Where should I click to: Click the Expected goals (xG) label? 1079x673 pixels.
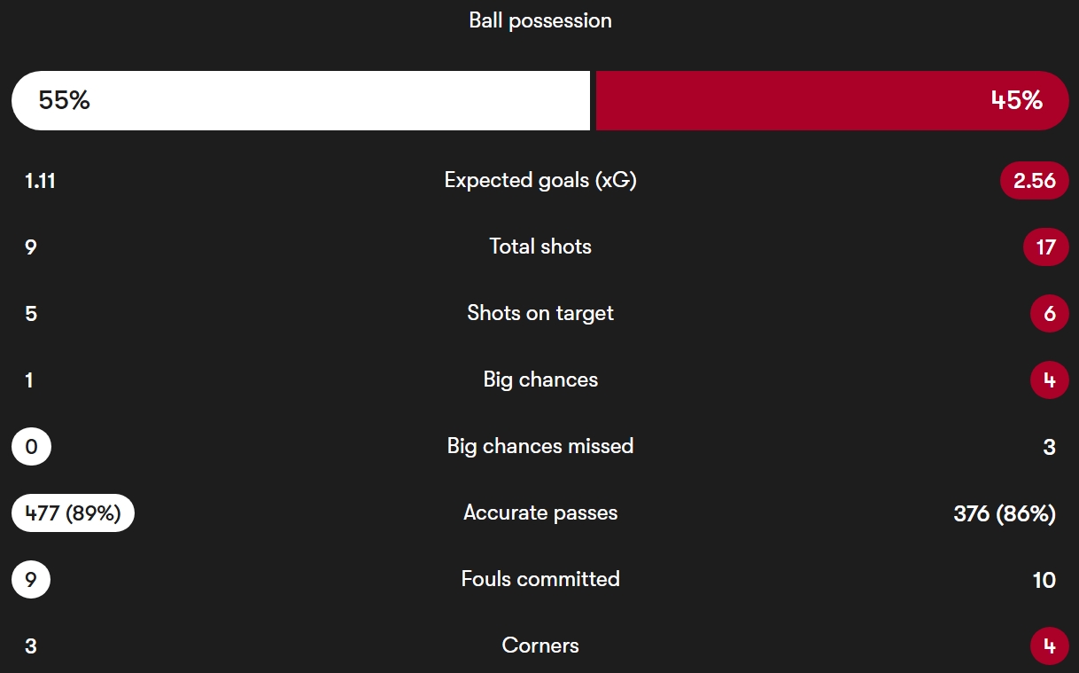point(539,180)
